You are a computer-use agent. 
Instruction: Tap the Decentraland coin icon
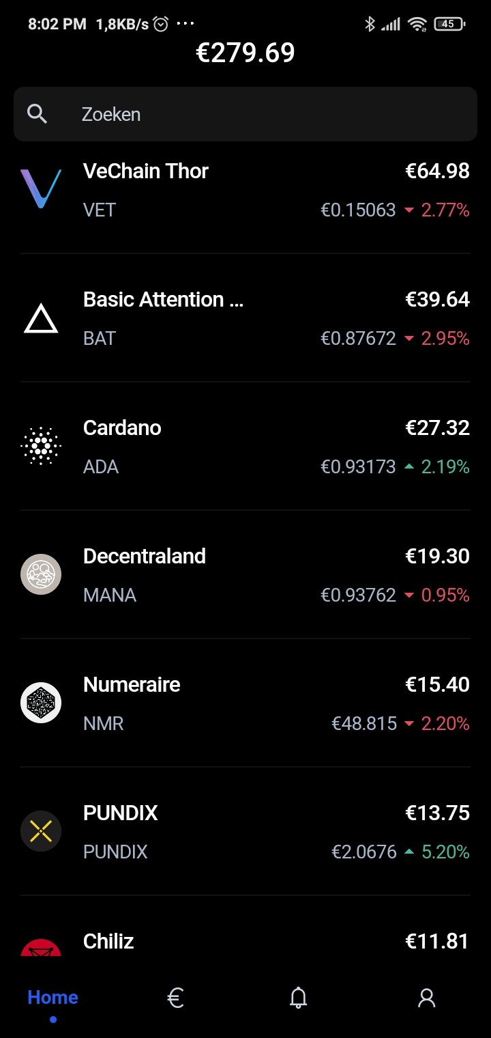pos(41,574)
